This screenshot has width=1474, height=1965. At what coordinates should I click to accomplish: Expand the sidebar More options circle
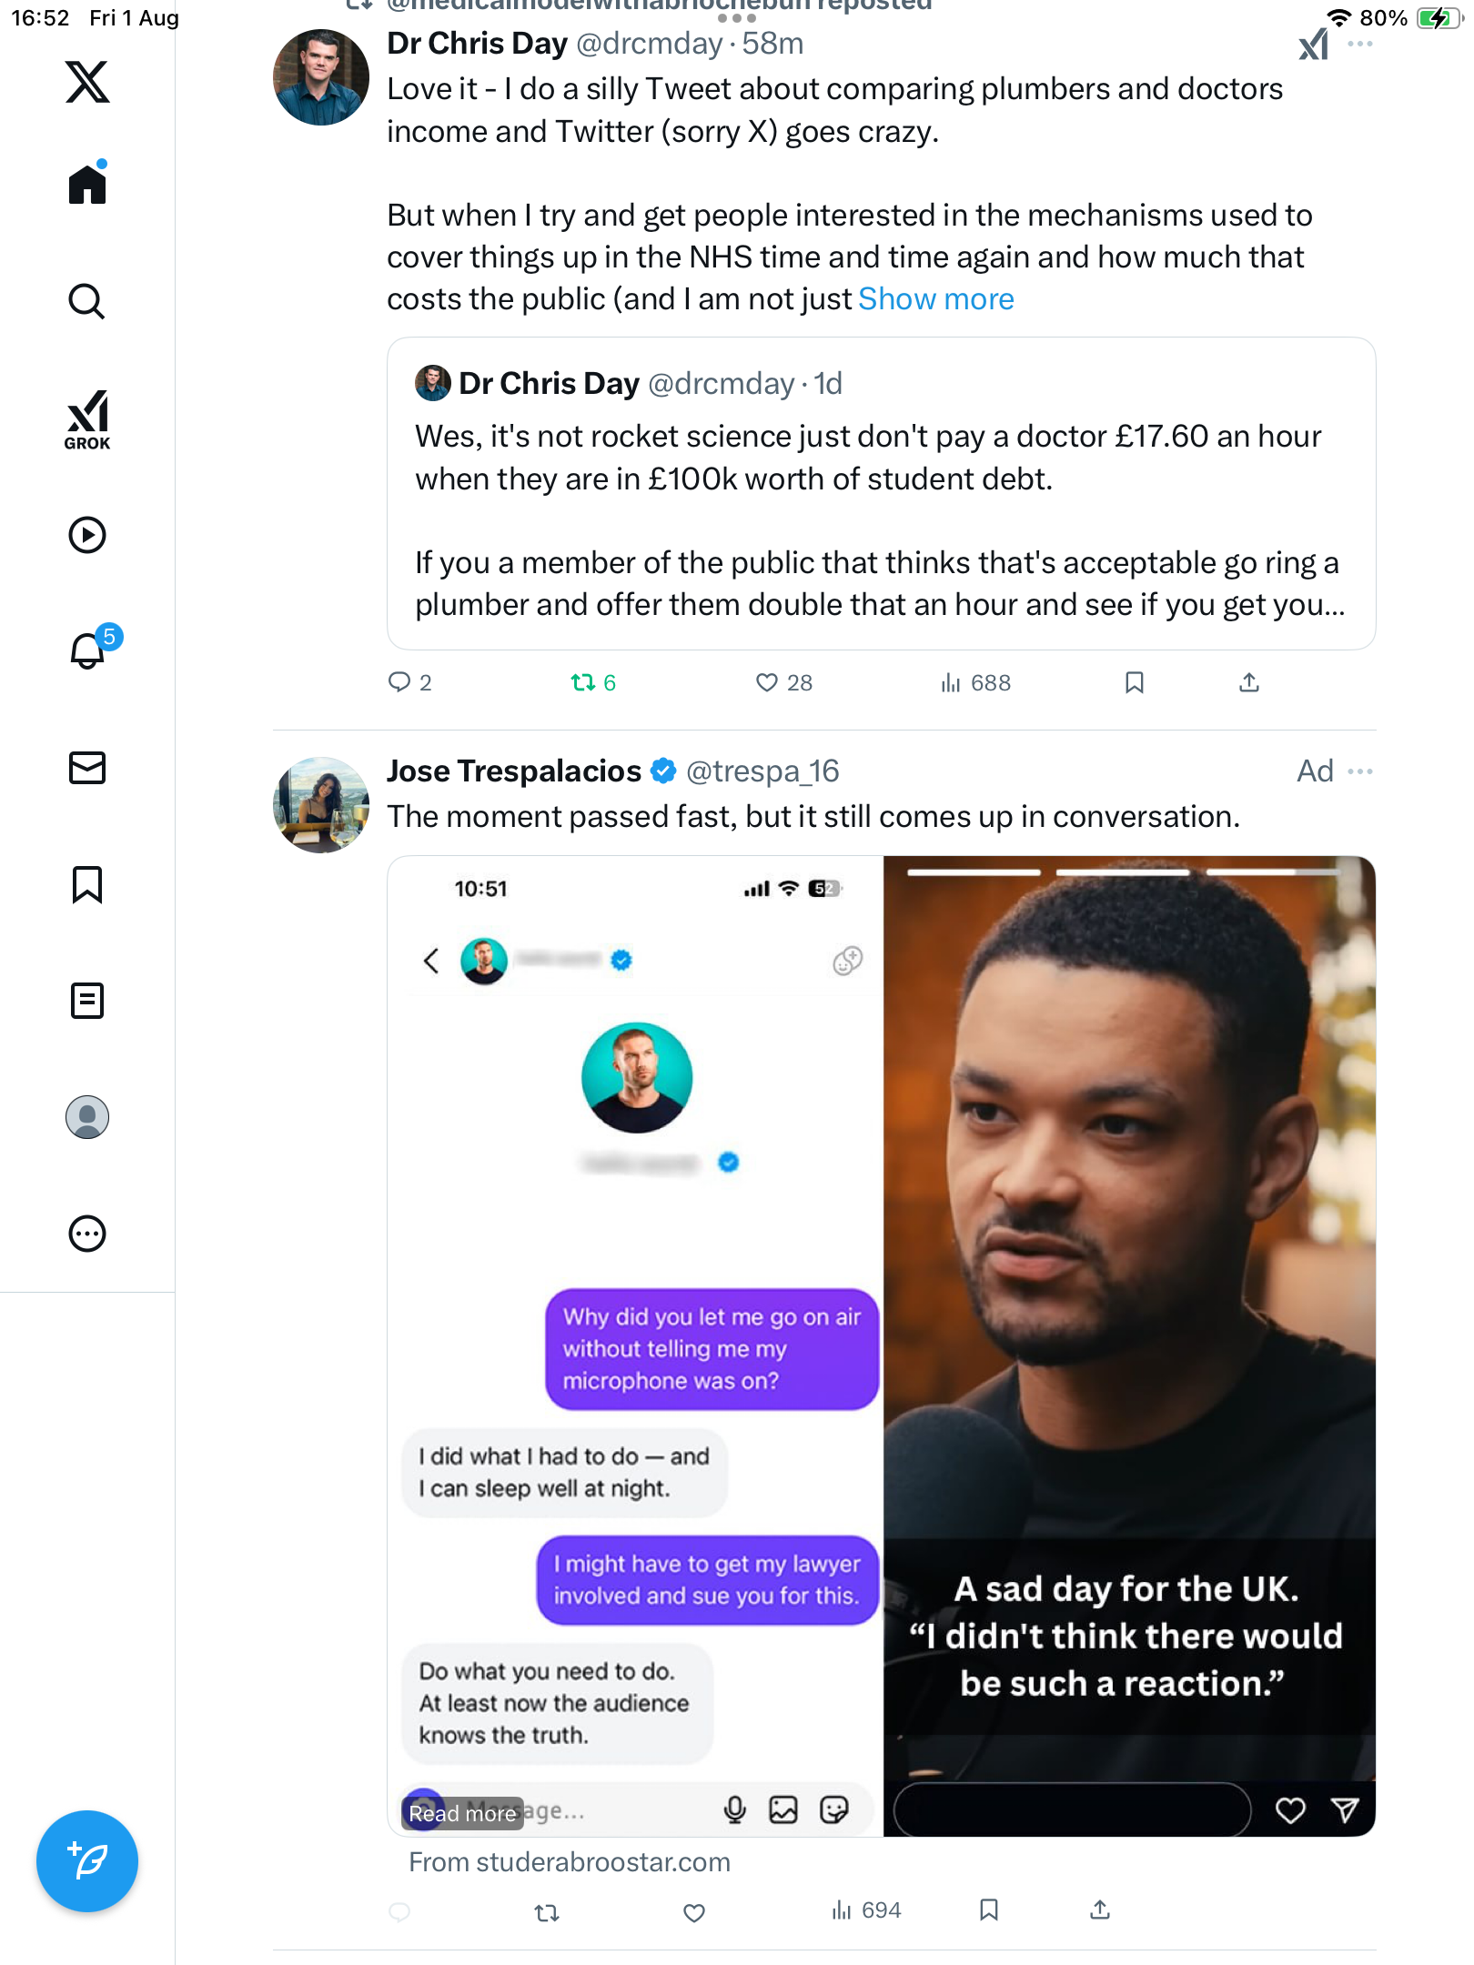pyautogui.click(x=87, y=1234)
